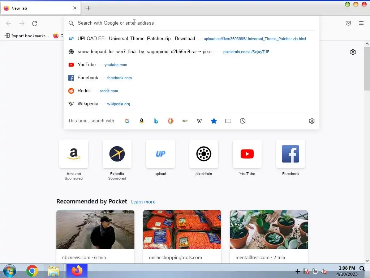The image size is (370, 278).
Task: Open onlineshoppingtools.com Pocket story image
Action: (x=182, y=229)
